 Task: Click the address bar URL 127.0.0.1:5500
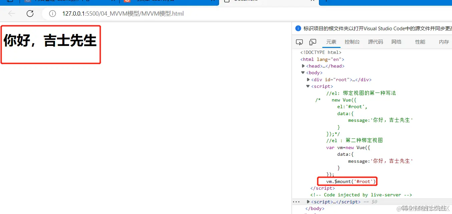click(x=123, y=14)
